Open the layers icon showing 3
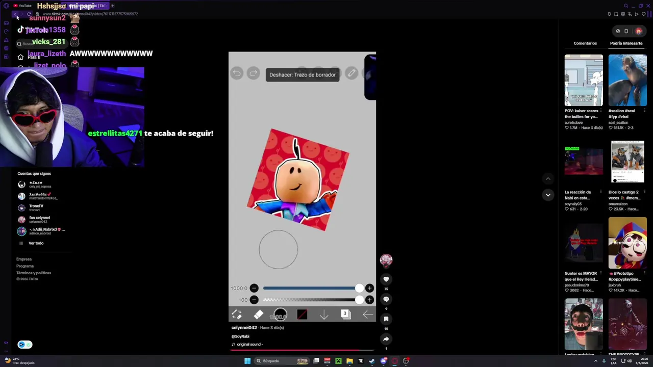This screenshot has width=653, height=367. 345,314
